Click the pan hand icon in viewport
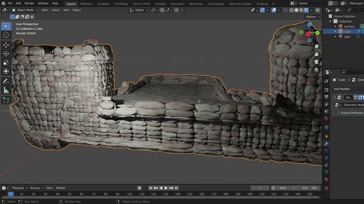 [x=317, y=54]
